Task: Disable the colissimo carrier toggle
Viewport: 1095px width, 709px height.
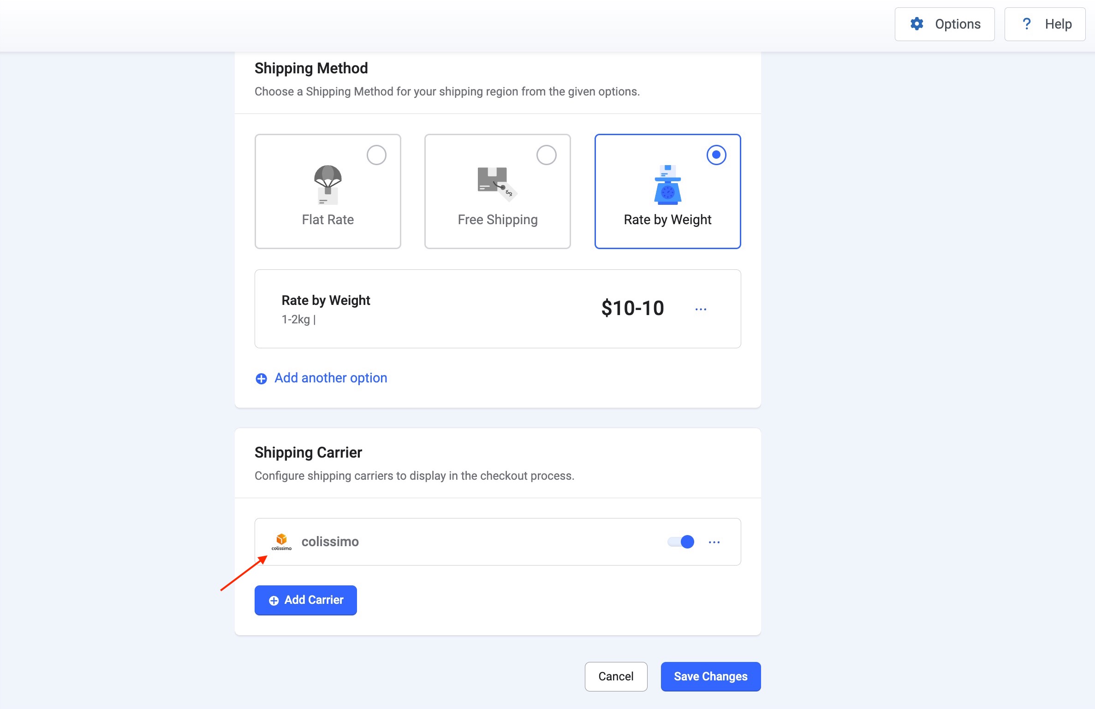Action: pos(681,542)
